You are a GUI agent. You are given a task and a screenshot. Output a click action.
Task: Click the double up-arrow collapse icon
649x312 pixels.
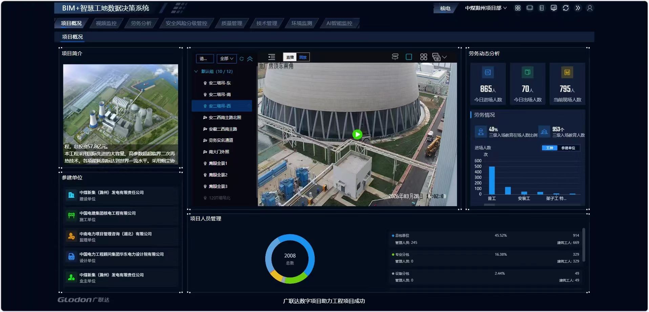pos(250,59)
